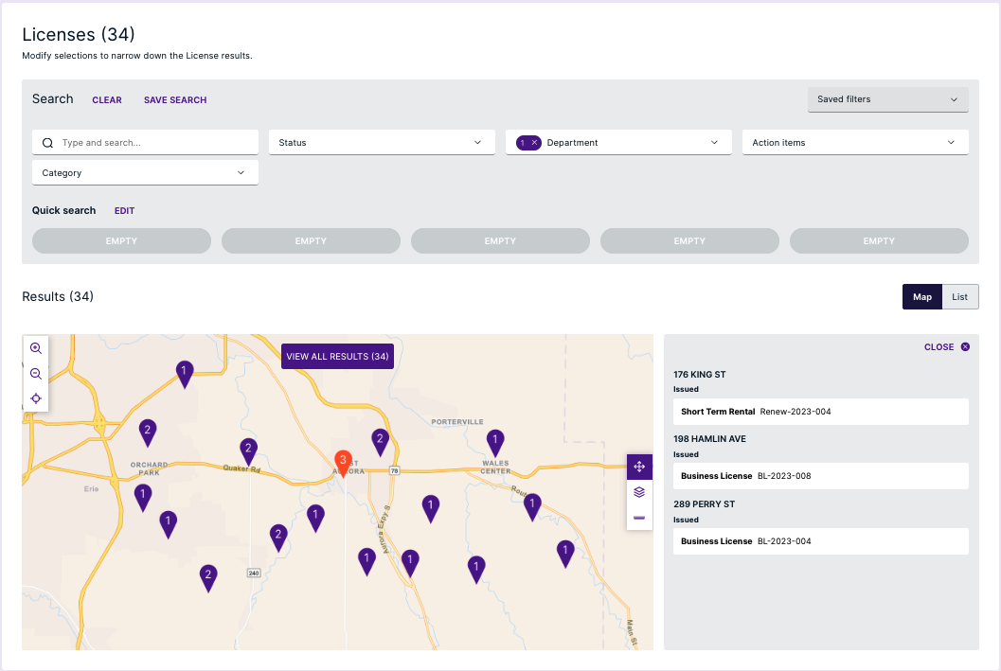Select the pan/move map tool
Viewport: 1001px width, 671px height.
click(x=639, y=467)
